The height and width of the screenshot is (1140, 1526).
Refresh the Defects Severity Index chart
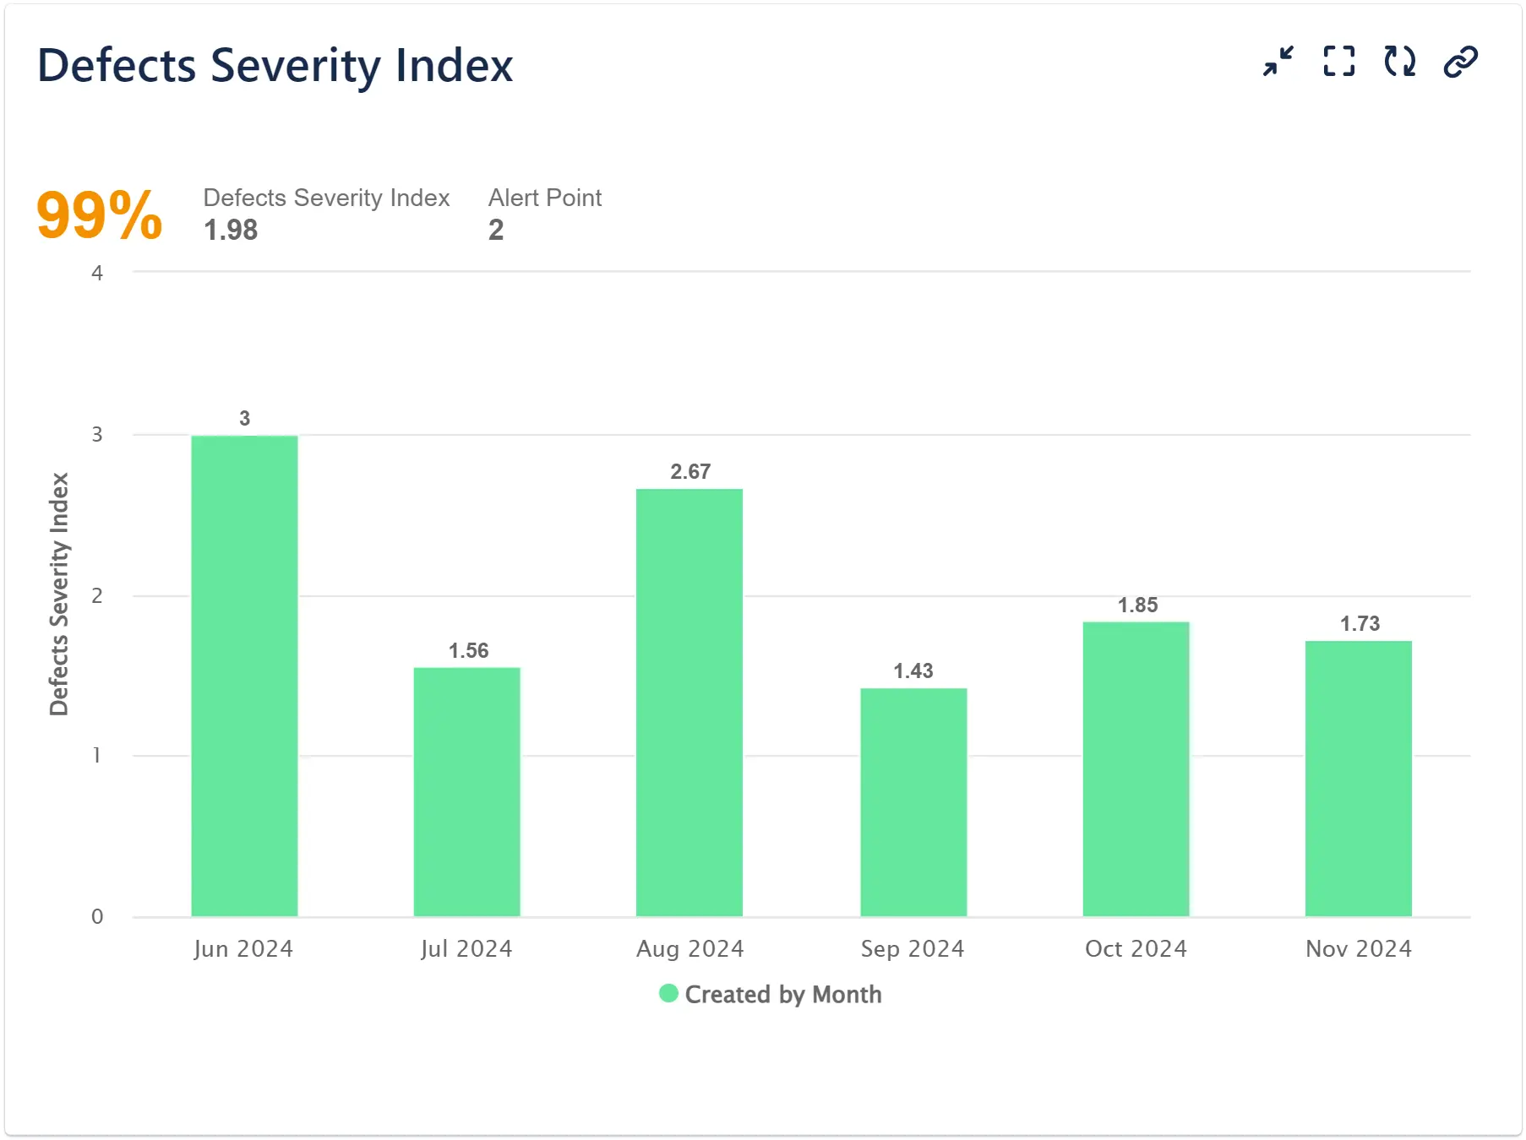pos(1399,62)
